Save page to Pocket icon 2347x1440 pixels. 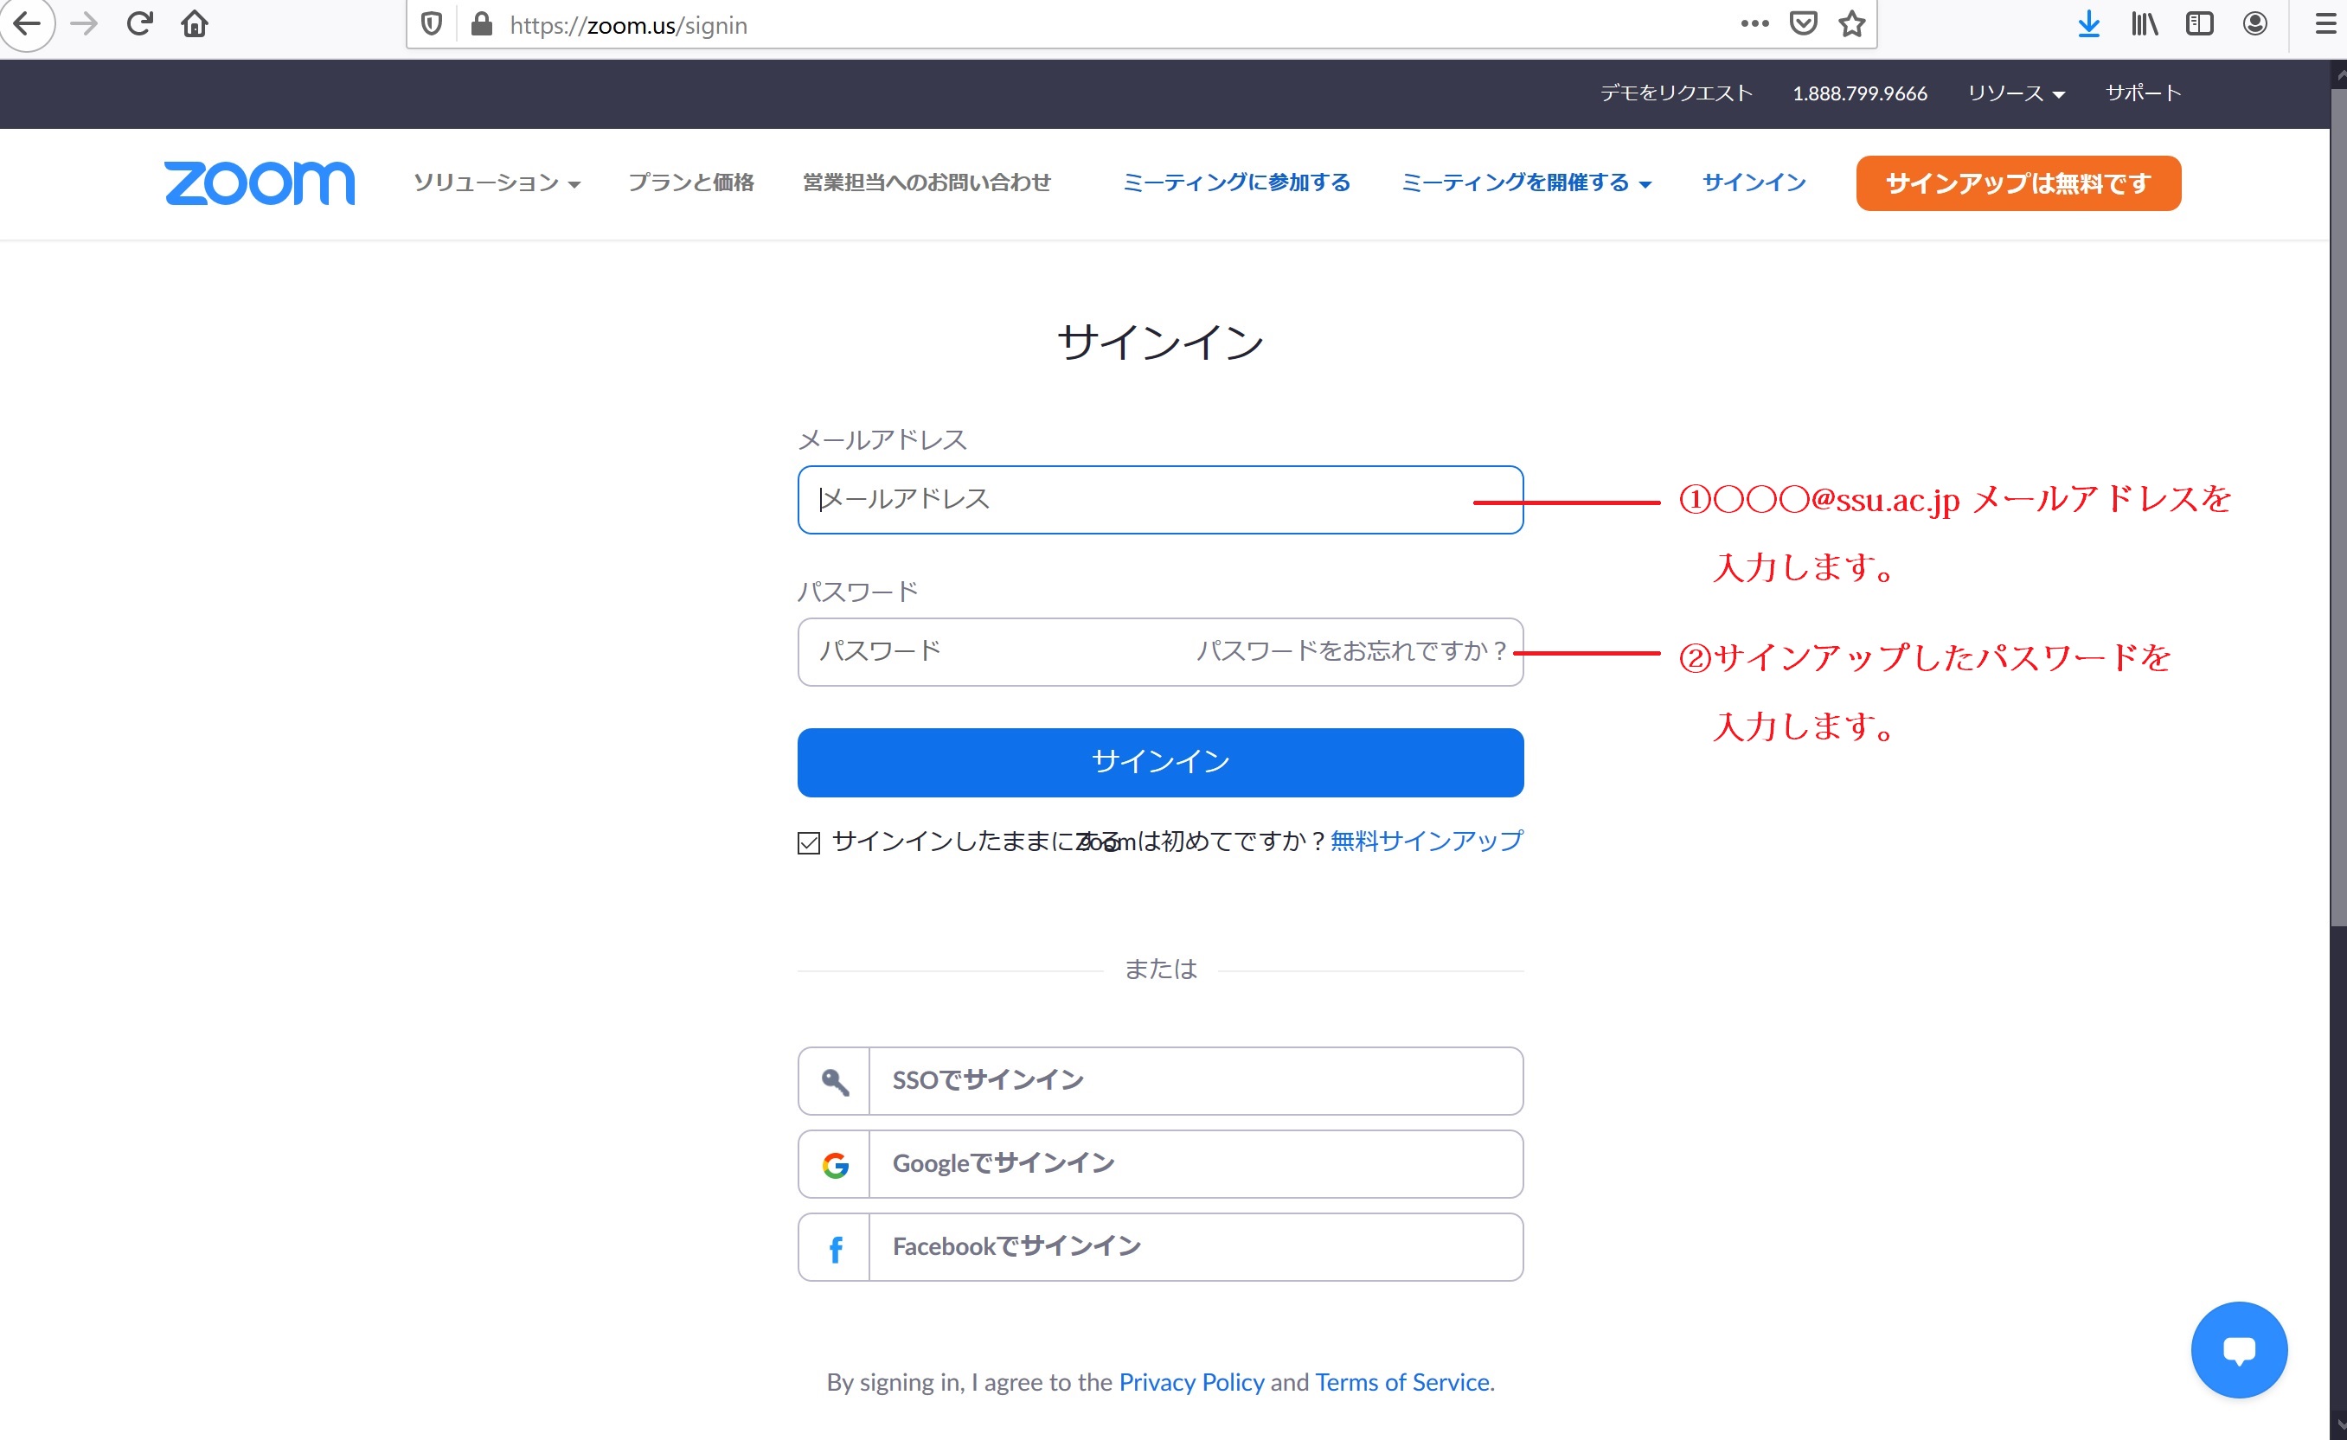coord(1803,24)
